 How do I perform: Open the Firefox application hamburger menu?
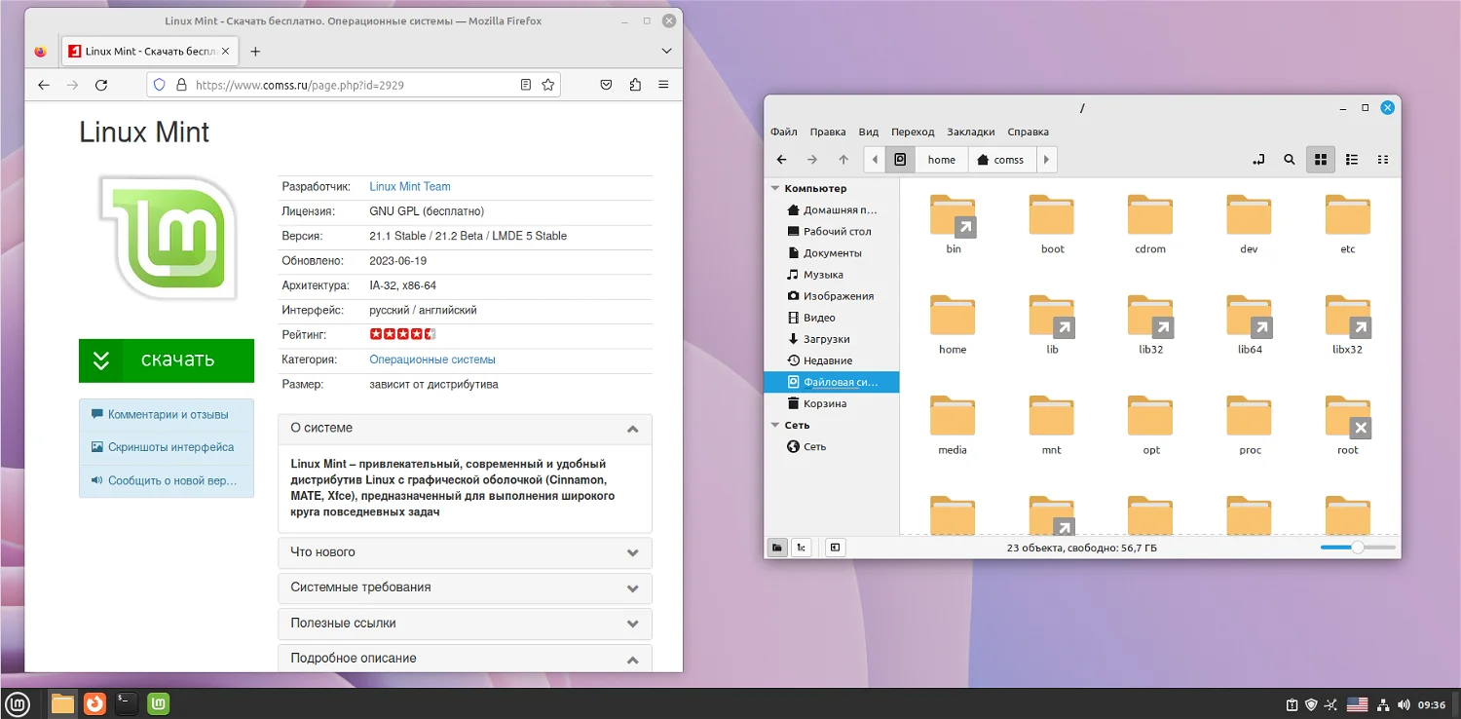coord(663,85)
